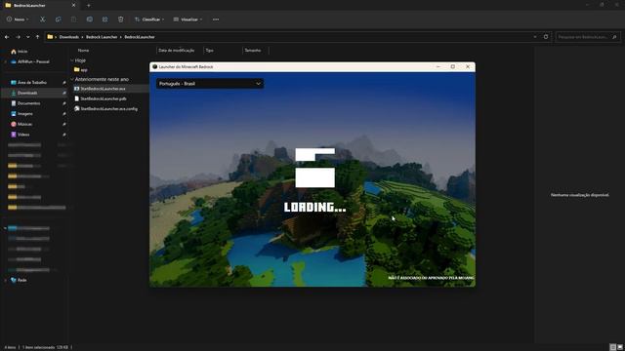Open the OneDrive Pessoal navigation item

pos(30,61)
